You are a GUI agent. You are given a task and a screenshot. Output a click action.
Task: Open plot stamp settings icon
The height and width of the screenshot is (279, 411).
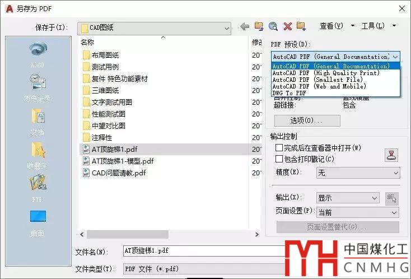tap(391, 155)
